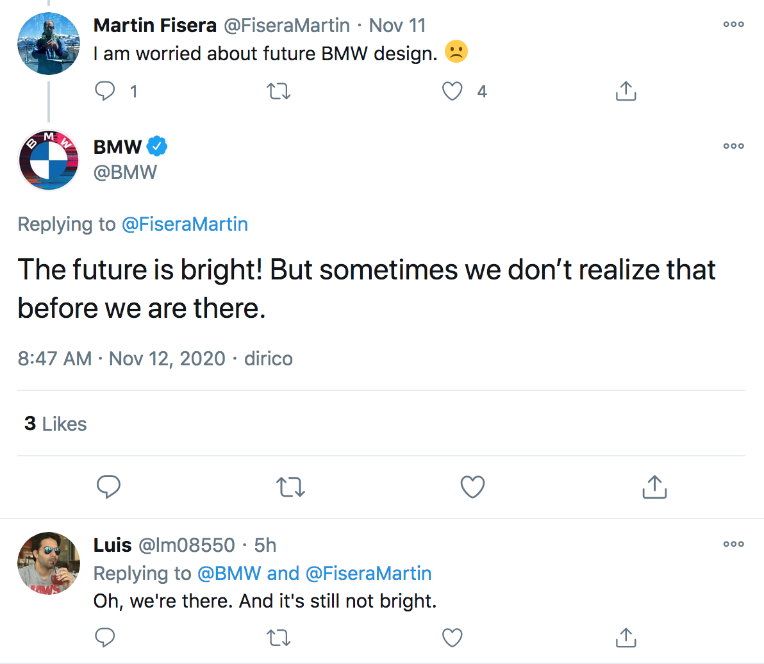This screenshot has height=664, width=764.
Task: Open @BMW mention in Luis's reply
Action: pos(230,573)
